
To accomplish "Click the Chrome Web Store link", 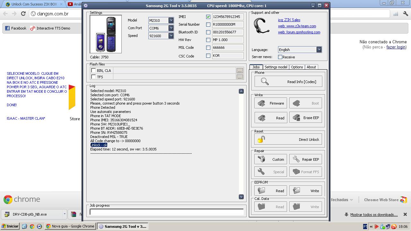I will pos(385,200).
